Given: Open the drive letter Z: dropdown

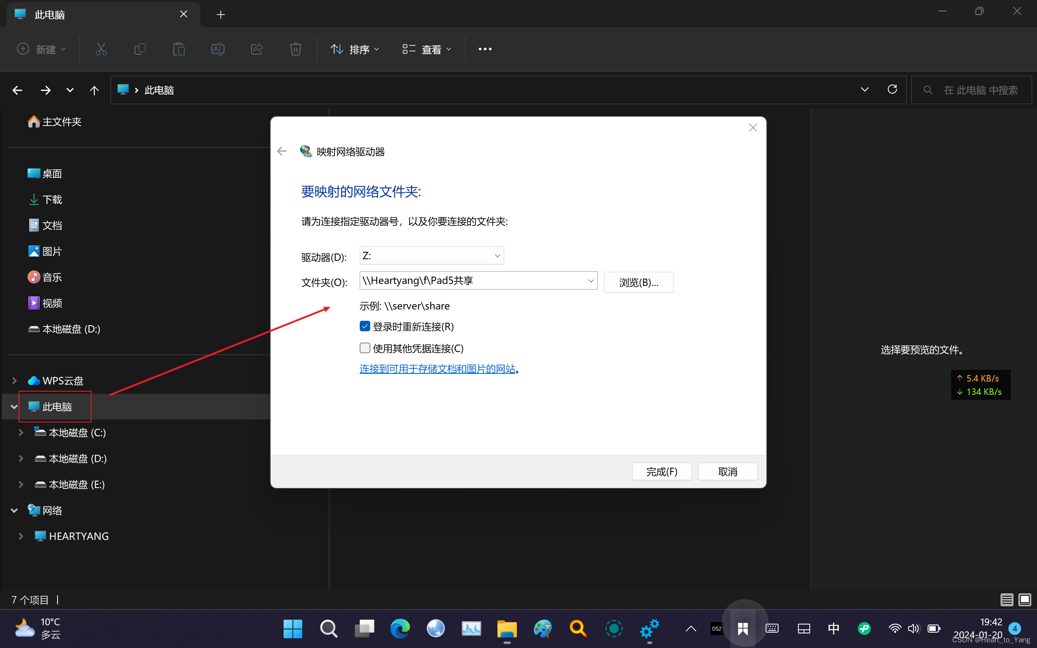Looking at the screenshot, I should 431,256.
